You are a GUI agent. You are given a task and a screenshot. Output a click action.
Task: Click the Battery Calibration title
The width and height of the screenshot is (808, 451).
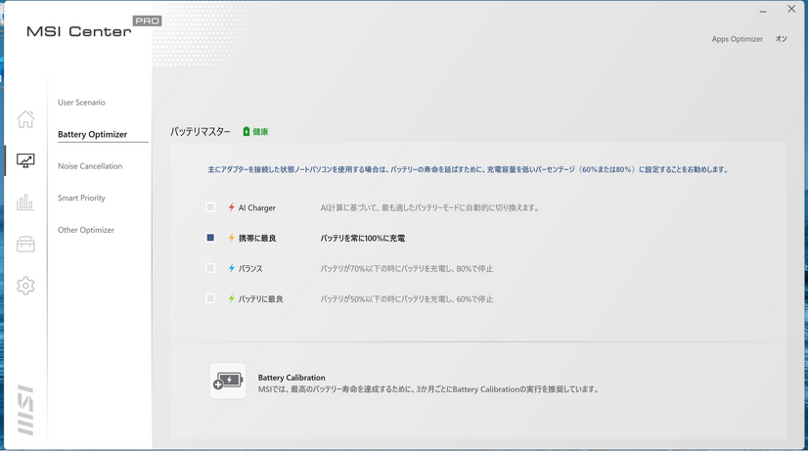coord(292,378)
